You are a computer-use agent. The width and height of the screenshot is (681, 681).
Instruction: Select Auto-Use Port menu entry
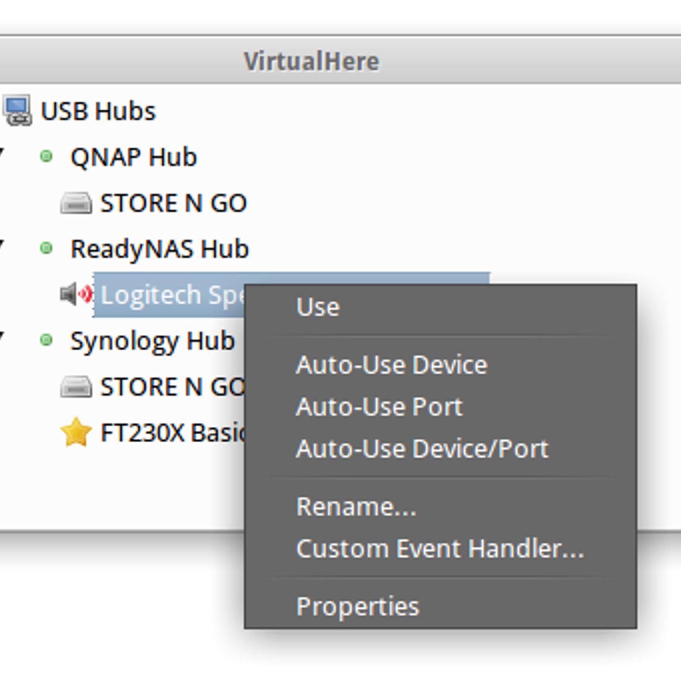[x=441, y=407]
